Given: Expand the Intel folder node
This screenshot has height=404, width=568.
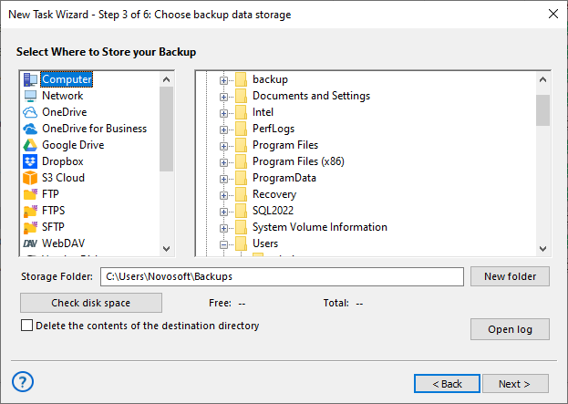Looking at the screenshot, I should point(223,113).
